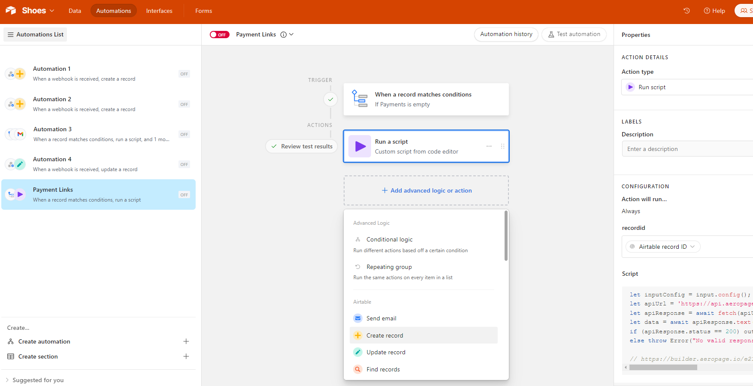Screen dimensions: 753x386
Task: Toggle Automation 3 OFF switch
Action: (184, 134)
